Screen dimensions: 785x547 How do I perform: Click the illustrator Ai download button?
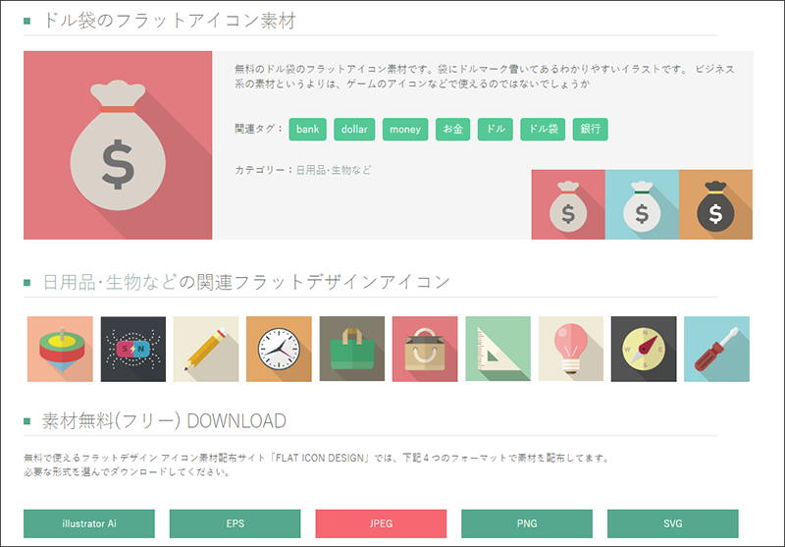tap(89, 523)
